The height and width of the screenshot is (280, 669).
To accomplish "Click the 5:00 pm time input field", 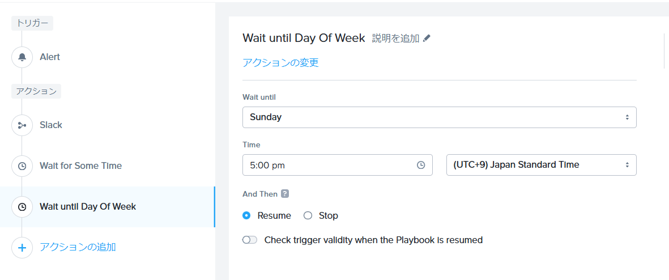I will pyautogui.click(x=329, y=165).
